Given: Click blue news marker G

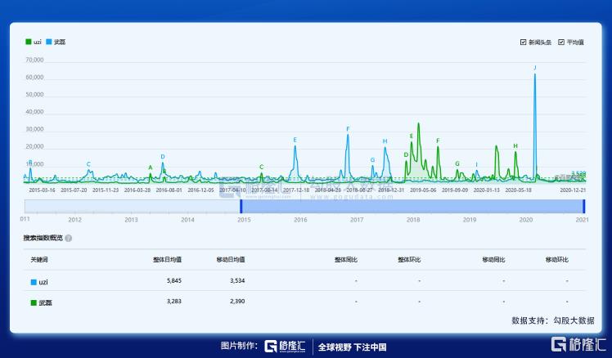Looking at the screenshot, I should pyautogui.click(x=372, y=160).
